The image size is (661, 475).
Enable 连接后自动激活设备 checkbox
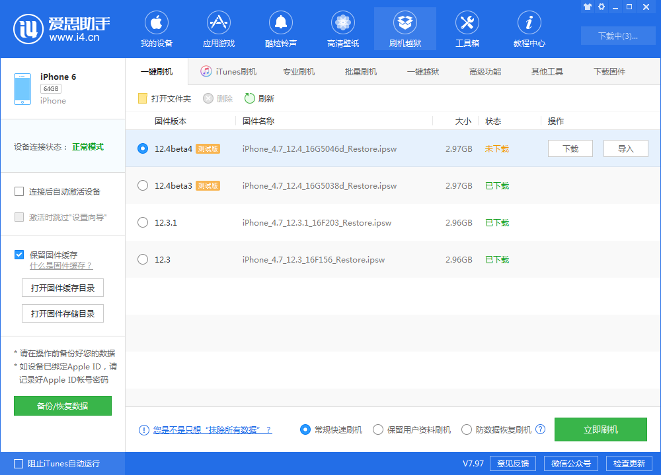click(19, 191)
